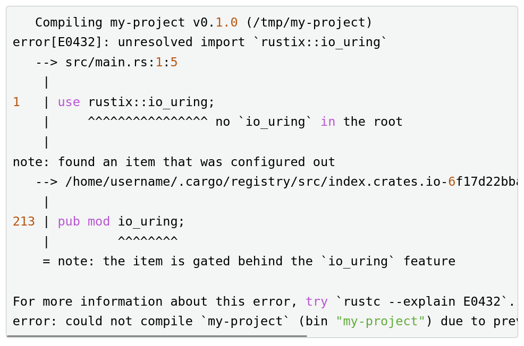The height and width of the screenshot is (346, 524).
Task: Click 'io_uring;' on line 213
Action: [x=151, y=222]
